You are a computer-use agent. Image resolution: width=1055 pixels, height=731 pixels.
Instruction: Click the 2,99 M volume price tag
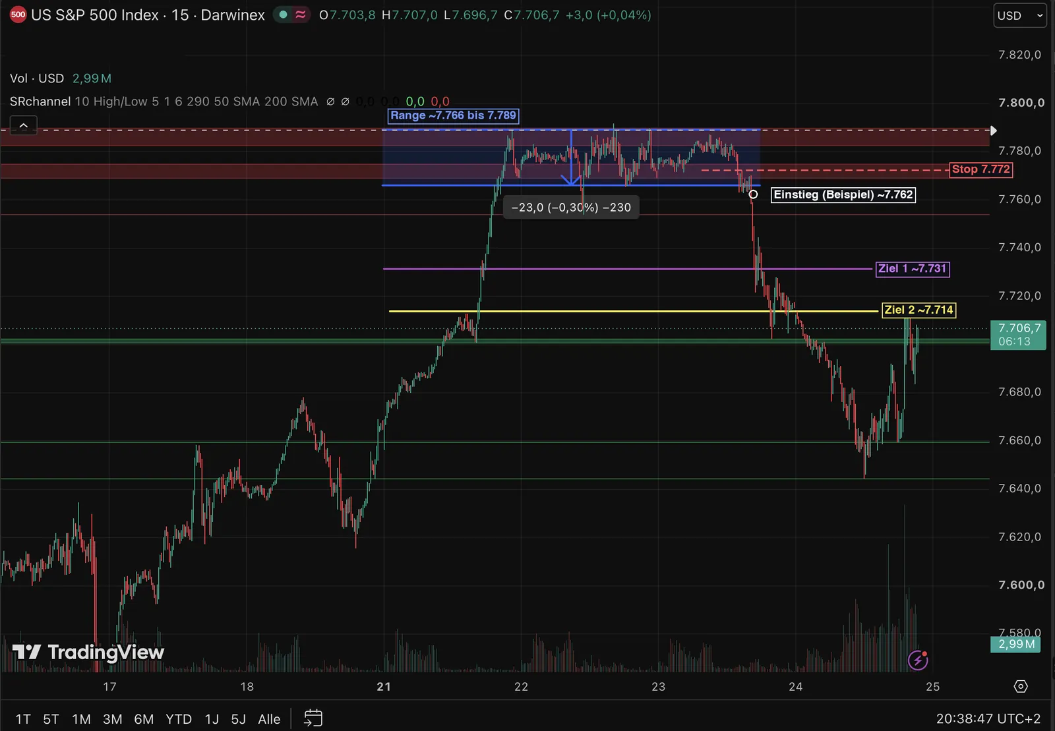[x=1015, y=644]
